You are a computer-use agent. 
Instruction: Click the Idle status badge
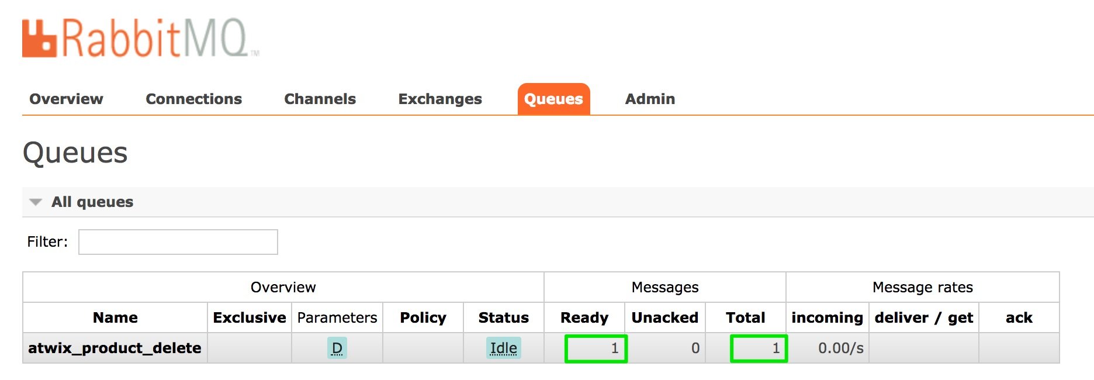click(504, 348)
